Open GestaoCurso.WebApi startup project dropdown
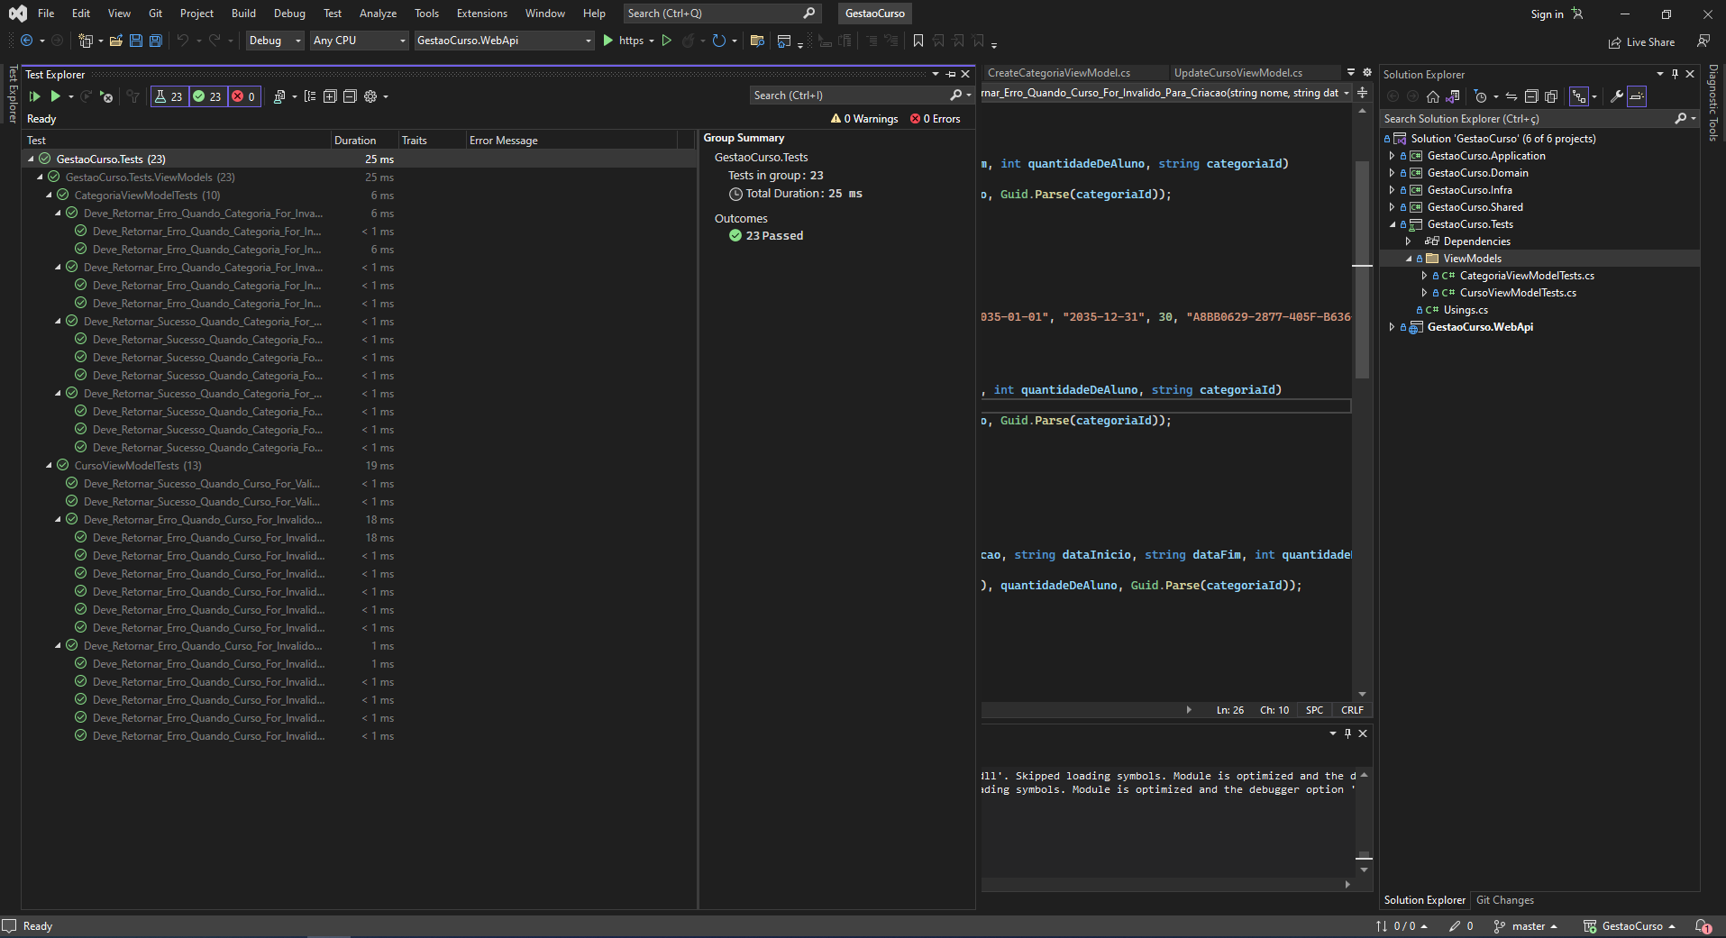Viewport: 1726px width, 938px height. tap(505, 41)
